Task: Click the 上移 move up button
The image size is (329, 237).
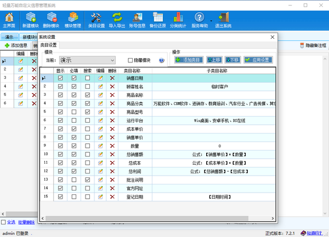Action: [214, 60]
